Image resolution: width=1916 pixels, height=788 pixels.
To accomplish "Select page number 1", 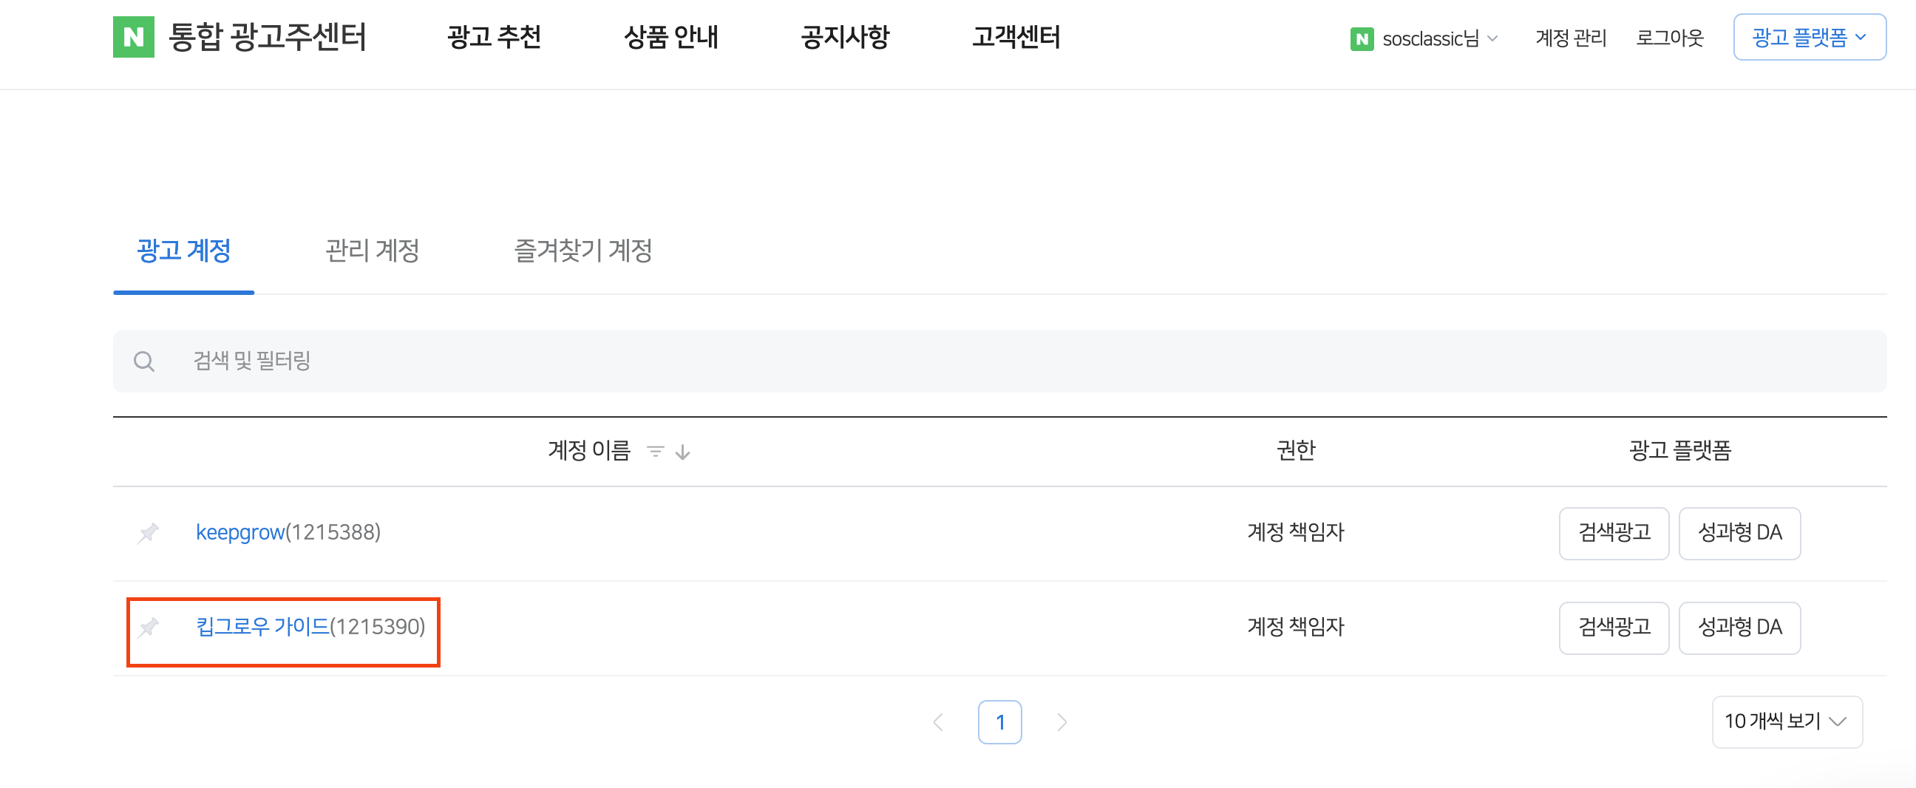I will [999, 721].
